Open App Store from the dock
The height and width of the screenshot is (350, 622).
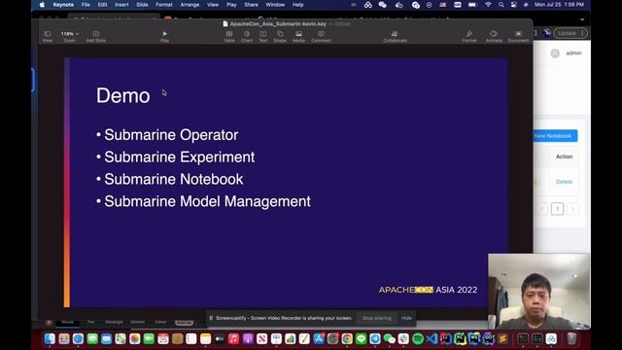click(319, 339)
